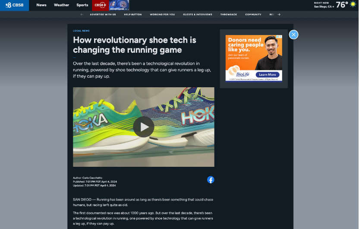Viewport: 359px width, 229px height.
Task: Click the CBS8 logo
Action: click(x=14, y=5)
